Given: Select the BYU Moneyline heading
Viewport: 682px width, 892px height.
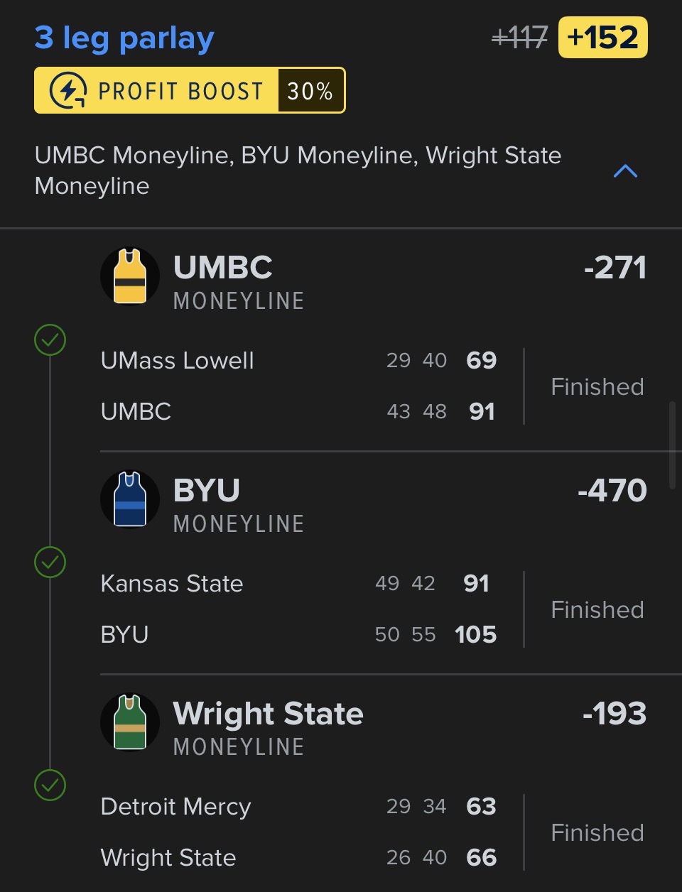Looking at the screenshot, I should click(207, 491).
